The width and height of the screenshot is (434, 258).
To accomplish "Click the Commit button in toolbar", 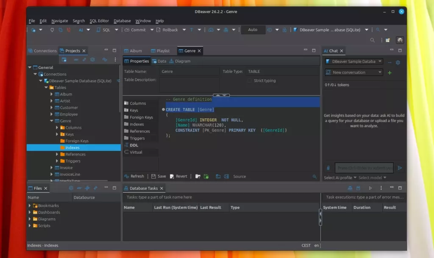I will [x=135, y=30].
